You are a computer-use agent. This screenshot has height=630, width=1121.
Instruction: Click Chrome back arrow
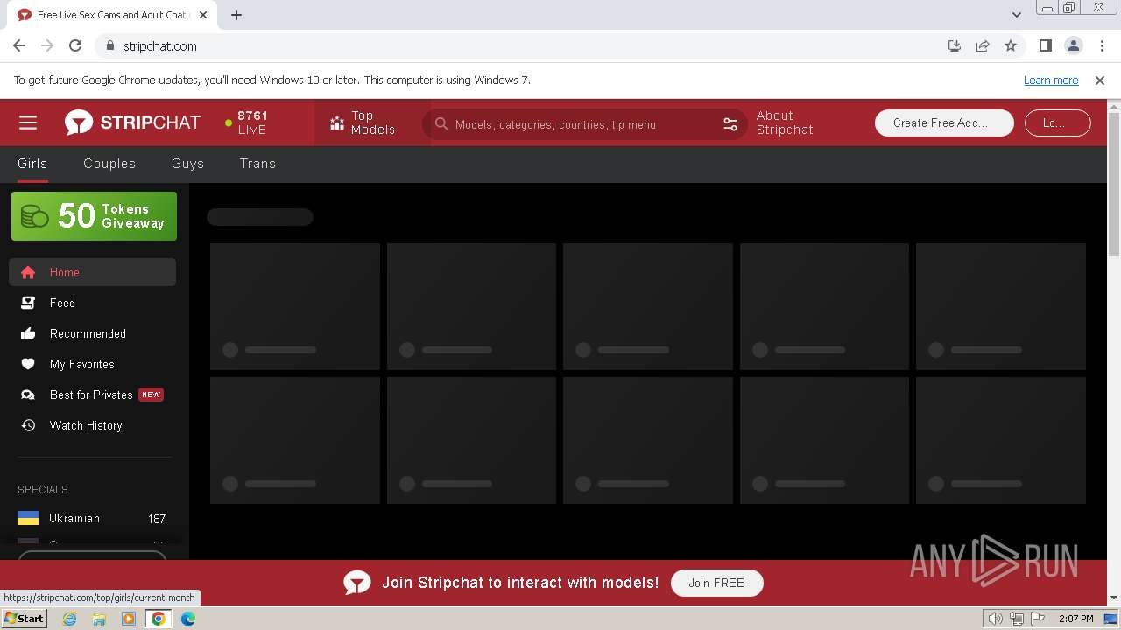(19, 45)
